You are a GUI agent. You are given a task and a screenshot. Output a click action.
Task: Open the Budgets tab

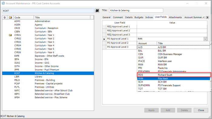point(139,17)
